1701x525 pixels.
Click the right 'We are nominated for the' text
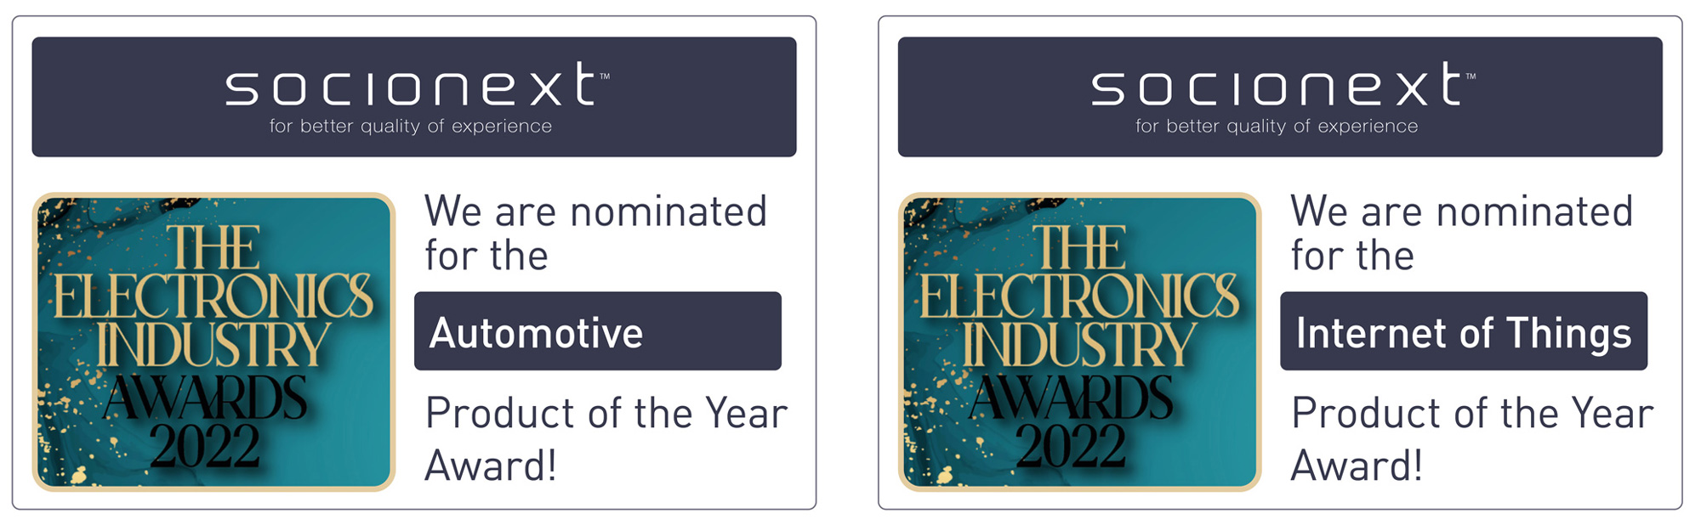1462,233
